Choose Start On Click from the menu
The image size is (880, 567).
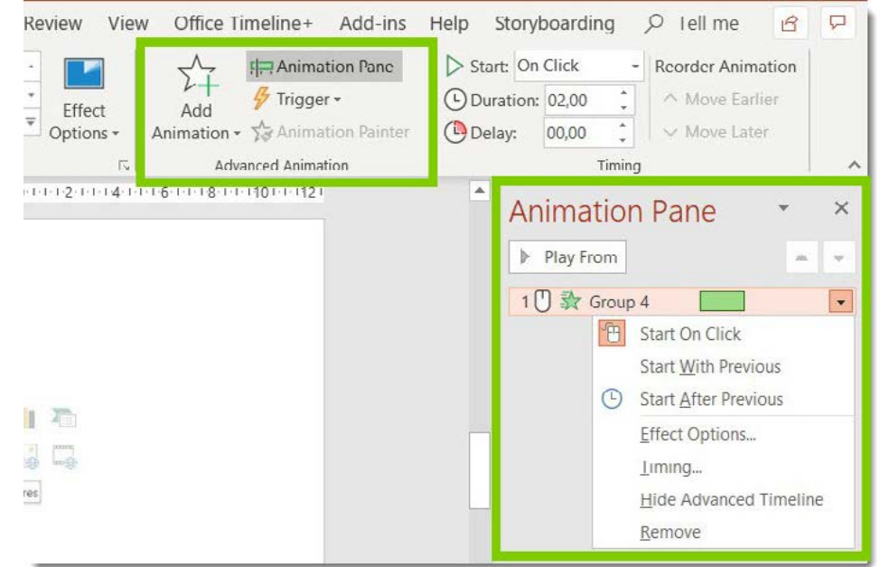coord(724,335)
